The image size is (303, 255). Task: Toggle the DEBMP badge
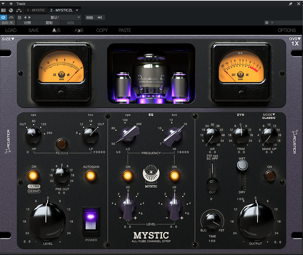click(34, 191)
